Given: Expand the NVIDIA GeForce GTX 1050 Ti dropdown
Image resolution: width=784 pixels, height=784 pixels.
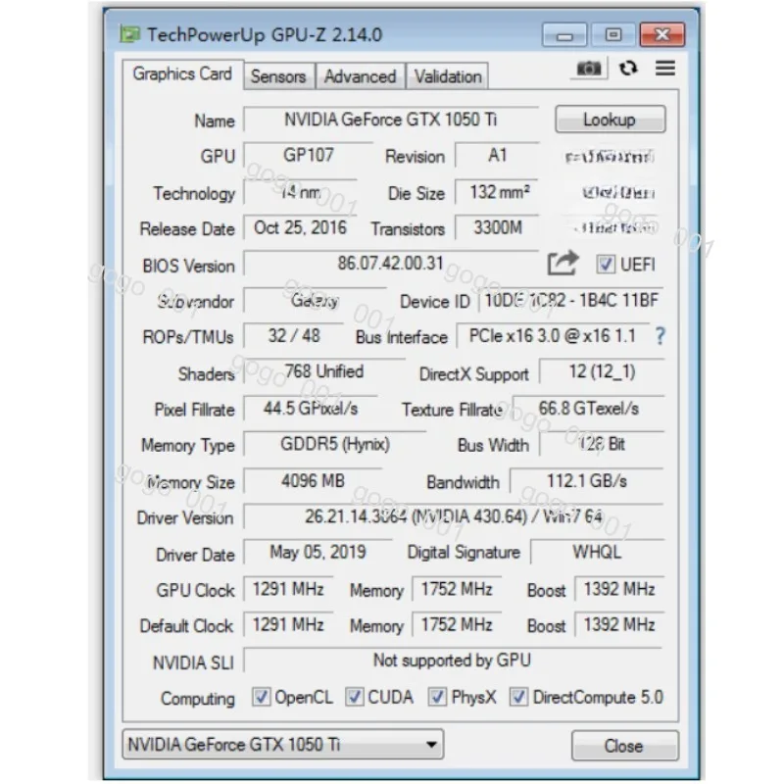Looking at the screenshot, I should point(283,745).
